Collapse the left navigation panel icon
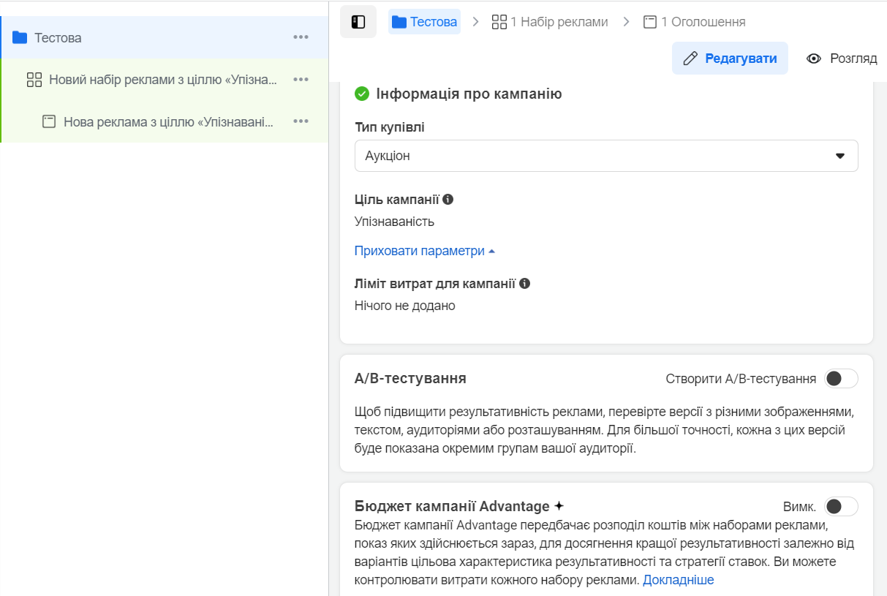The image size is (887, 596). [358, 22]
